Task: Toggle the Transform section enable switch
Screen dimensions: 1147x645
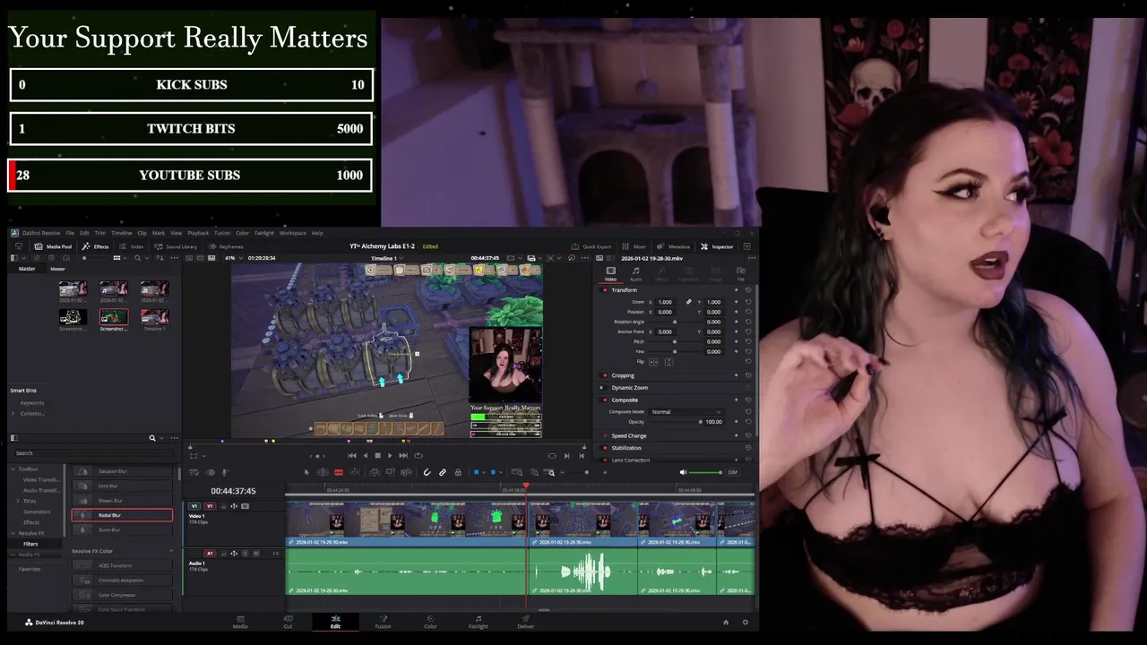Action: pos(605,290)
